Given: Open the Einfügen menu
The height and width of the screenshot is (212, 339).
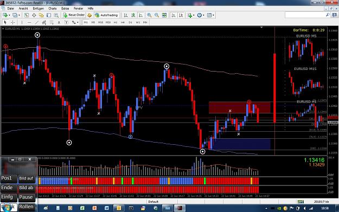Looking at the screenshot, I should click(x=39, y=9).
